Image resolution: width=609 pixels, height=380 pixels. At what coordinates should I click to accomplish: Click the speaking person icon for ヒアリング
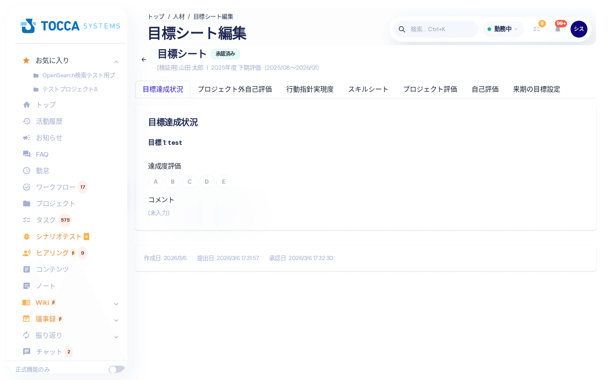[27, 253]
